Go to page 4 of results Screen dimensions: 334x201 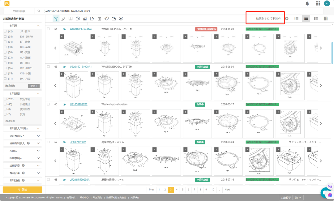coord(177,190)
